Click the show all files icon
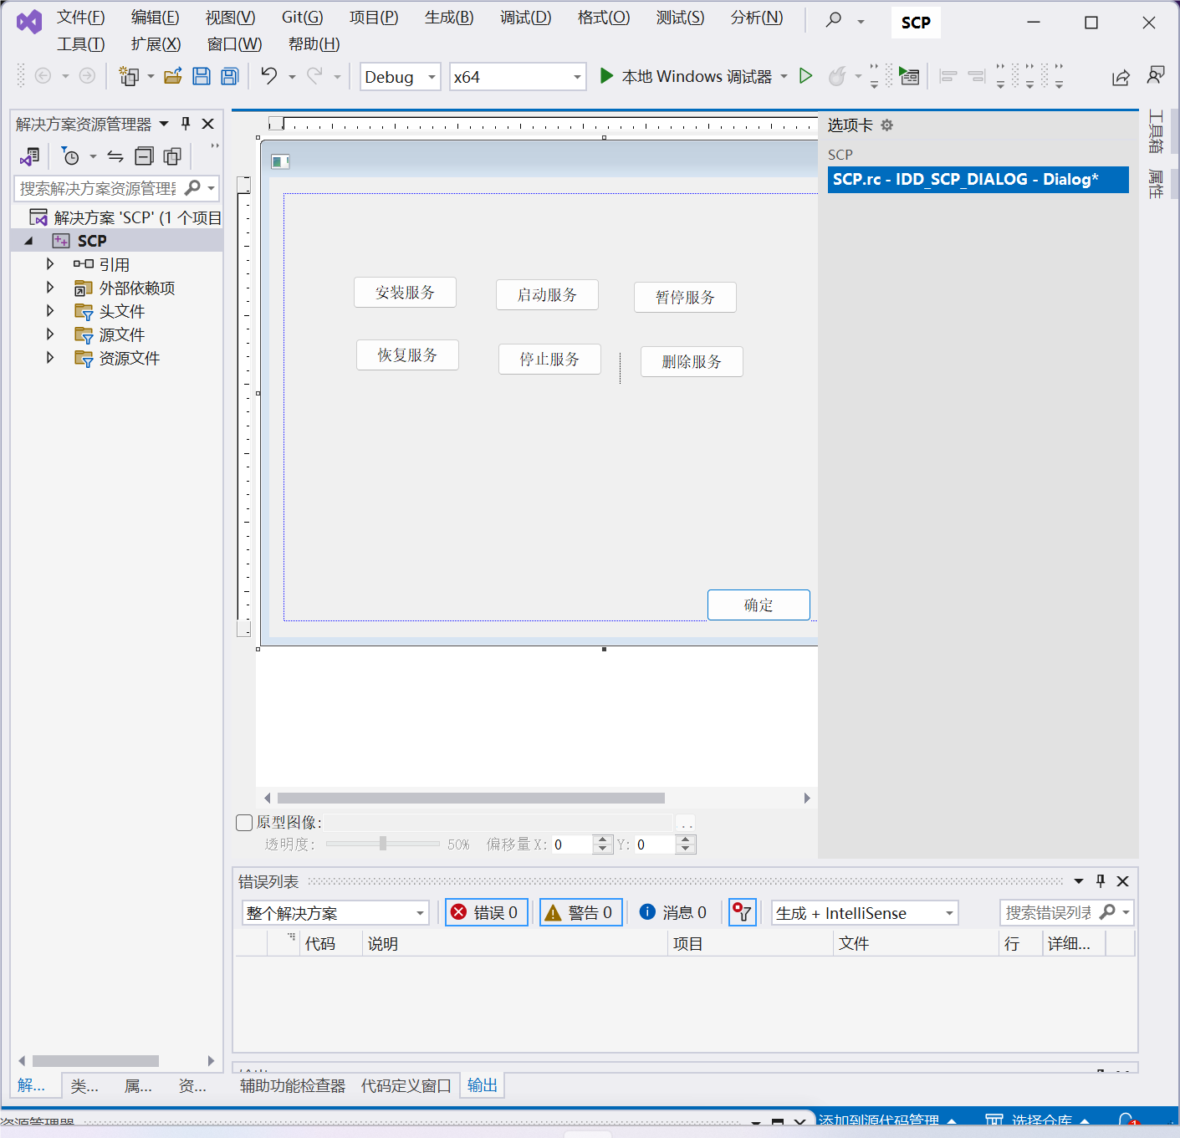 coord(172,156)
